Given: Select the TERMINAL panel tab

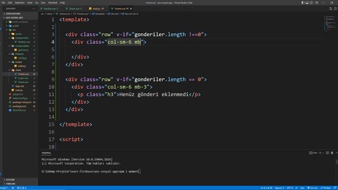Looking at the screenshot, I should tap(46, 153).
